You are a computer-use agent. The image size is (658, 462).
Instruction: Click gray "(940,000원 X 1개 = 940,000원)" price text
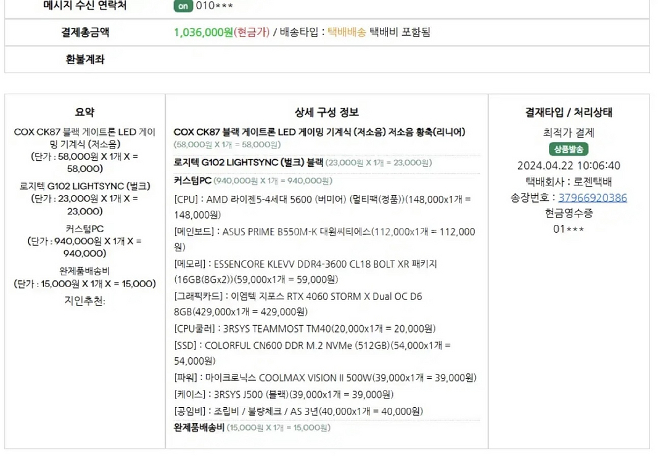[x=273, y=180]
